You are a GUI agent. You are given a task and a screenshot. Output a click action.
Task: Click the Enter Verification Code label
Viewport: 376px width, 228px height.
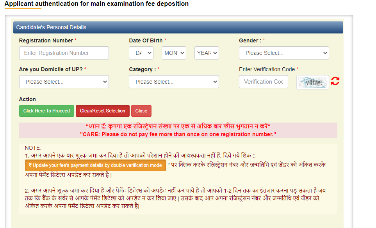click(267, 69)
